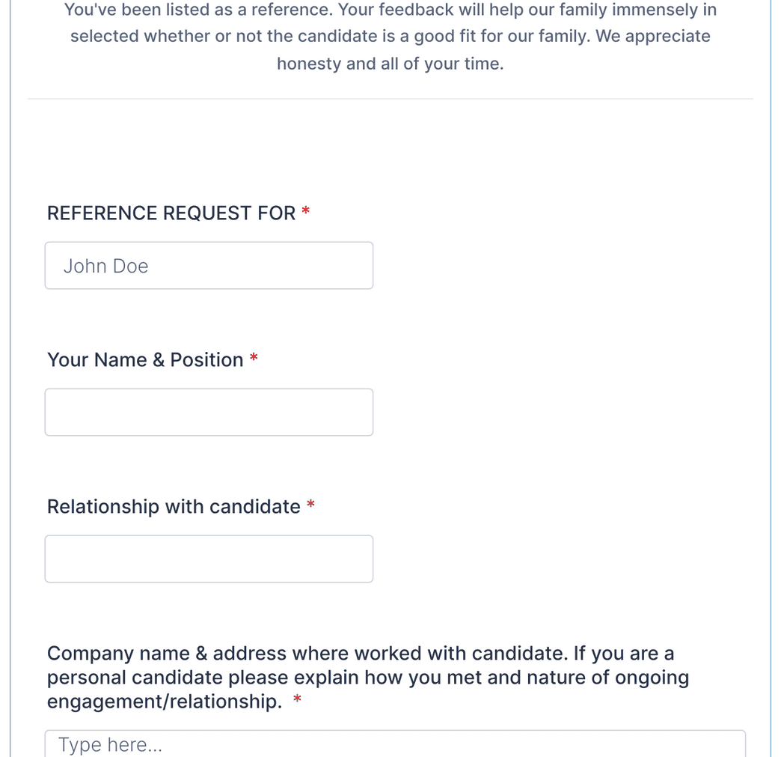Click the intro paragraph about reference feedback
Viewport: 781px width, 757px height.
(x=390, y=36)
